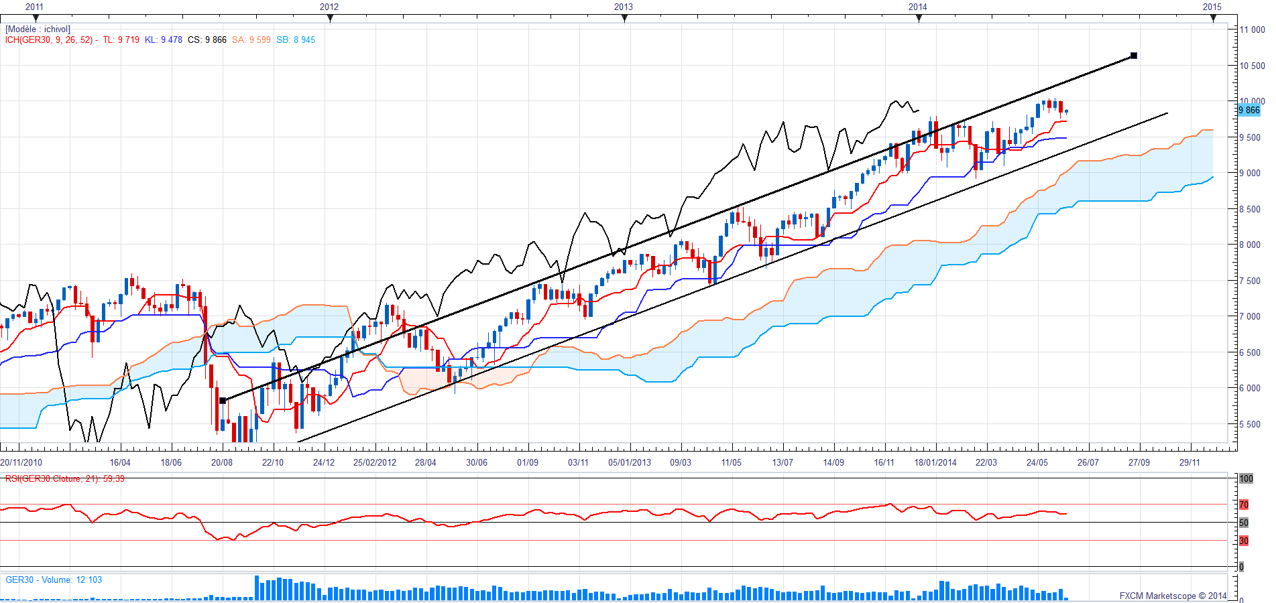
Task: Click the 2012 year marker triangle
Action: (330, 18)
